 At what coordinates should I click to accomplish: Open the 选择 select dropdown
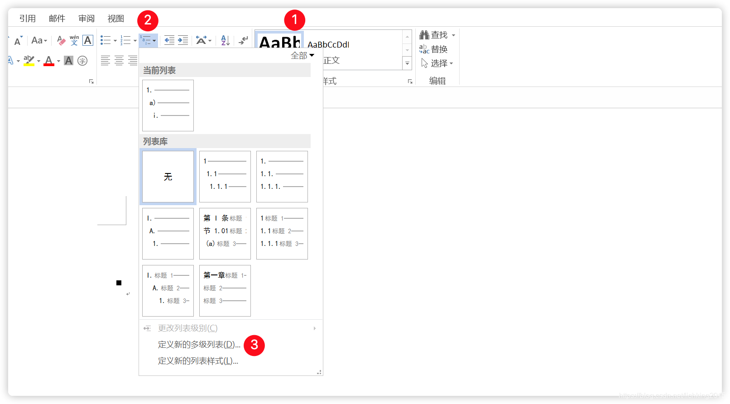click(x=437, y=63)
